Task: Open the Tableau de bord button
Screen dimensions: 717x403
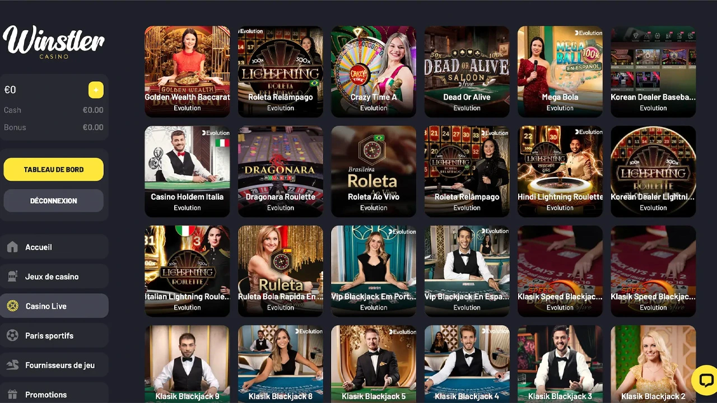Action: click(54, 170)
